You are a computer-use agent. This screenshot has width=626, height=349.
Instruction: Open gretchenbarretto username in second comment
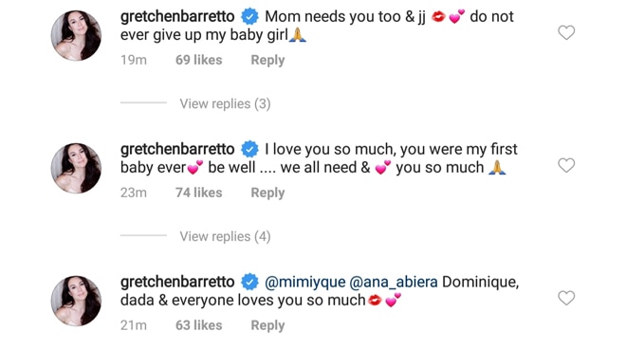[x=177, y=149]
